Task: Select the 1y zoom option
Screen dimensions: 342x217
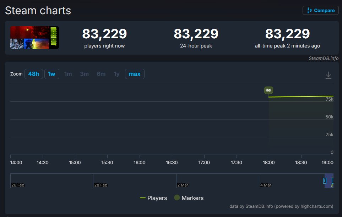Action: coord(117,74)
